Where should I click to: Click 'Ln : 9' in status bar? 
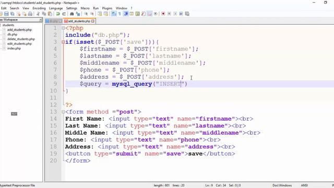(209, 185)
